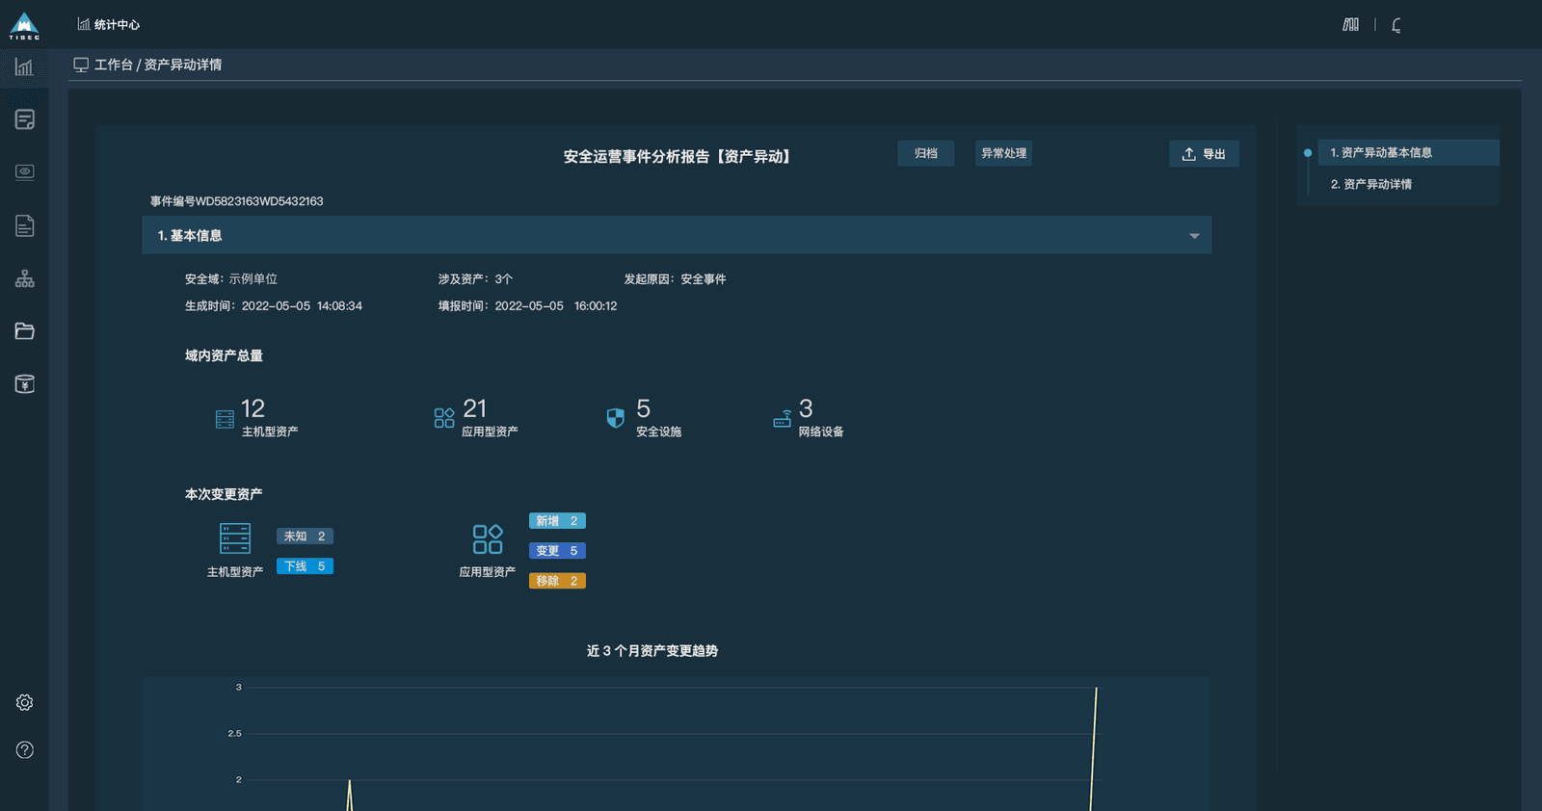Click the host asset icon beside 12
The height and width of the screenshot is (811, 1542).
[225, 419]
